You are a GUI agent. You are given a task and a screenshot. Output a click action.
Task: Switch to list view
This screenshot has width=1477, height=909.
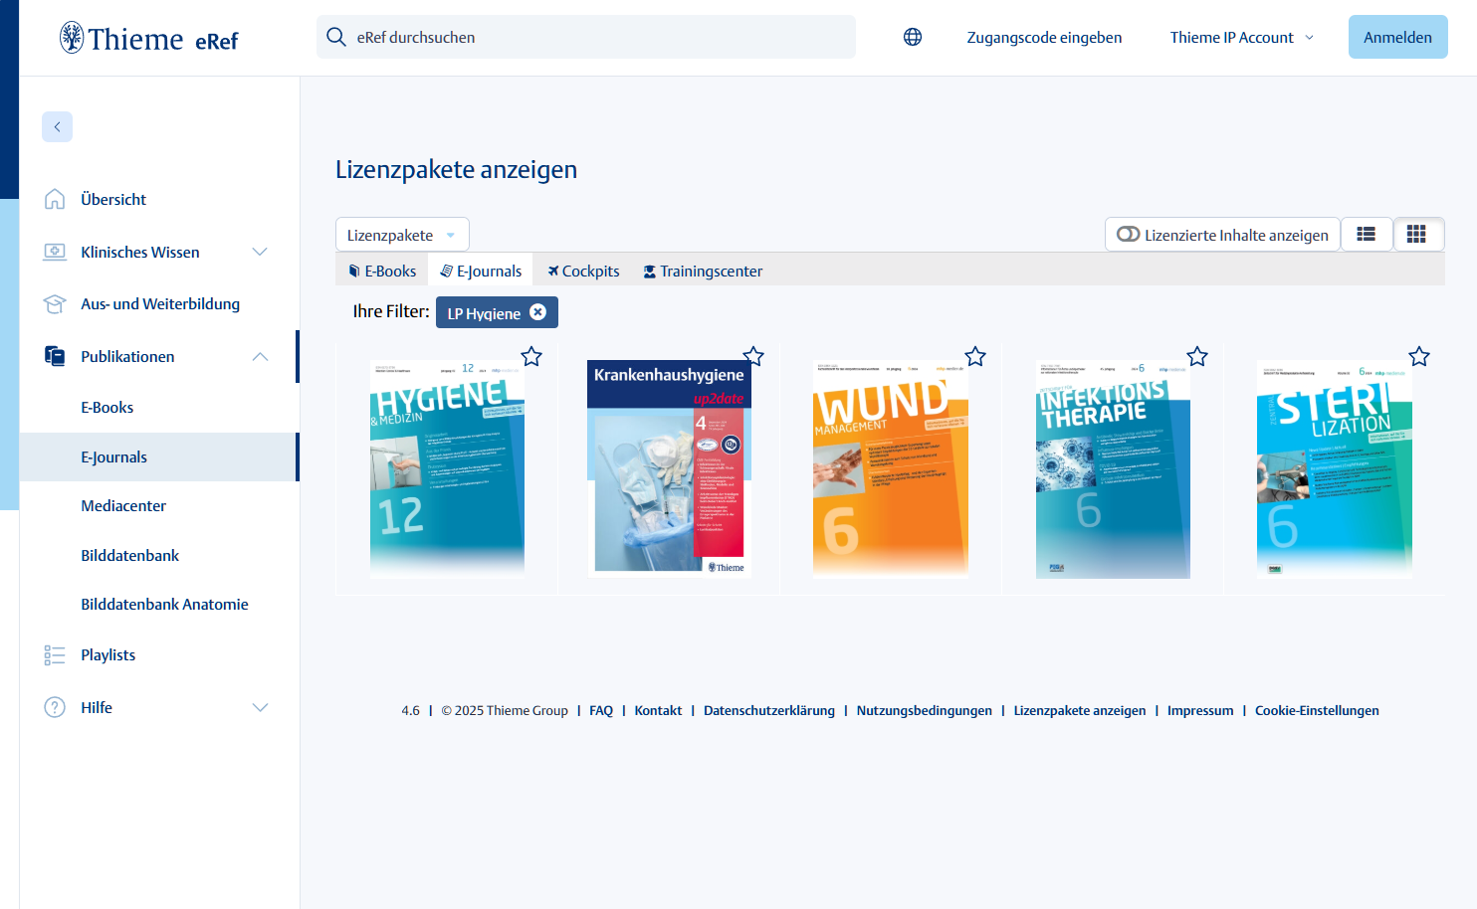(1367, 235)
